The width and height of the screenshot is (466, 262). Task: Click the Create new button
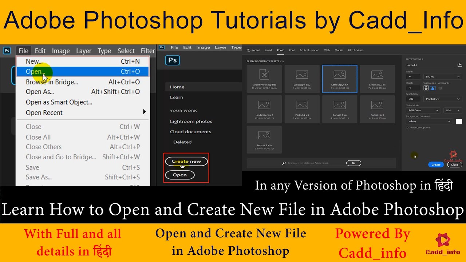pos(186,161)
